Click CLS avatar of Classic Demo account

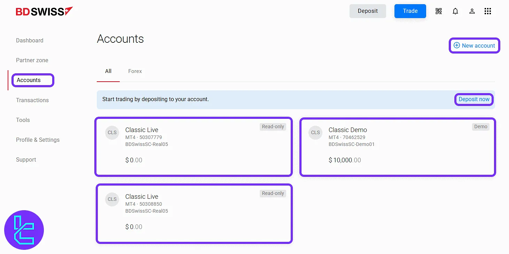point(315,133)
